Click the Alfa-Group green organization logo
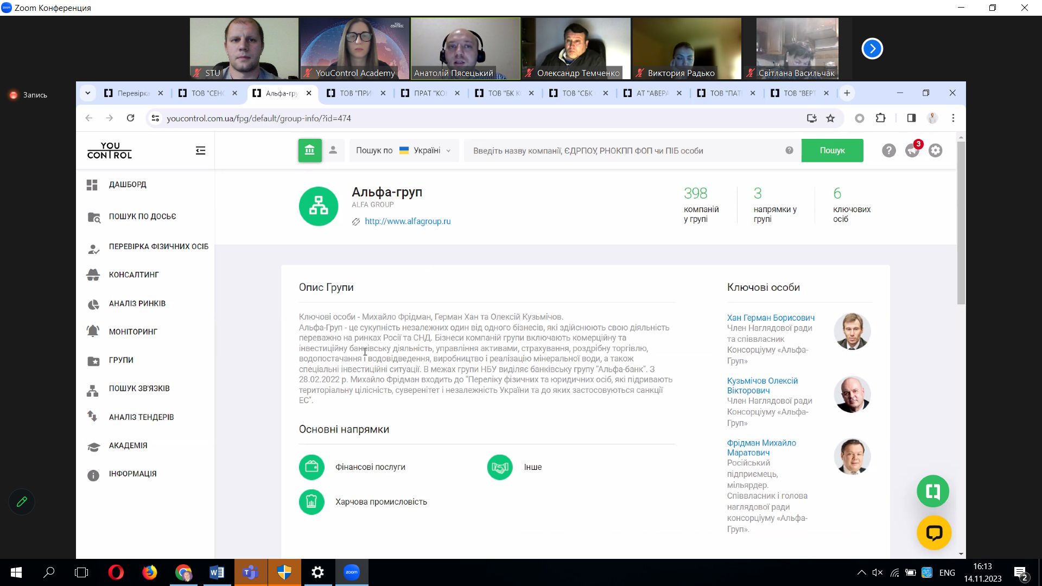This screenshot has height=586, width=1042. point(319,206)
